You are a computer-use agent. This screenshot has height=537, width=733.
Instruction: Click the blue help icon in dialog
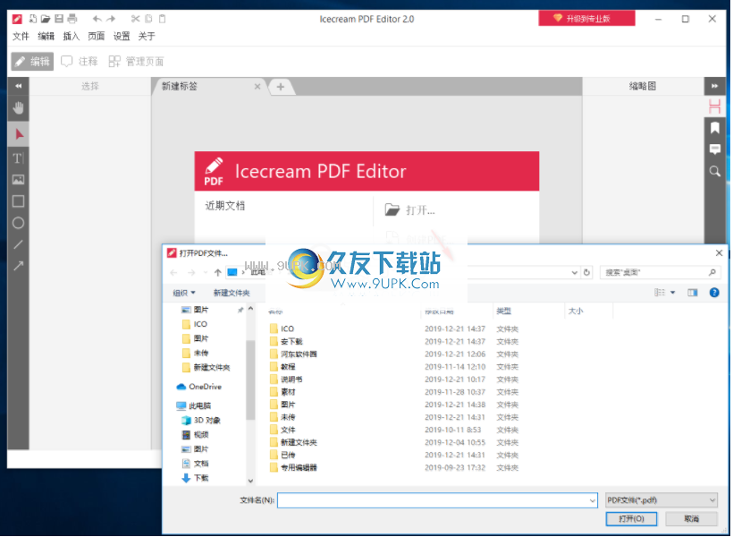point(715,293)
